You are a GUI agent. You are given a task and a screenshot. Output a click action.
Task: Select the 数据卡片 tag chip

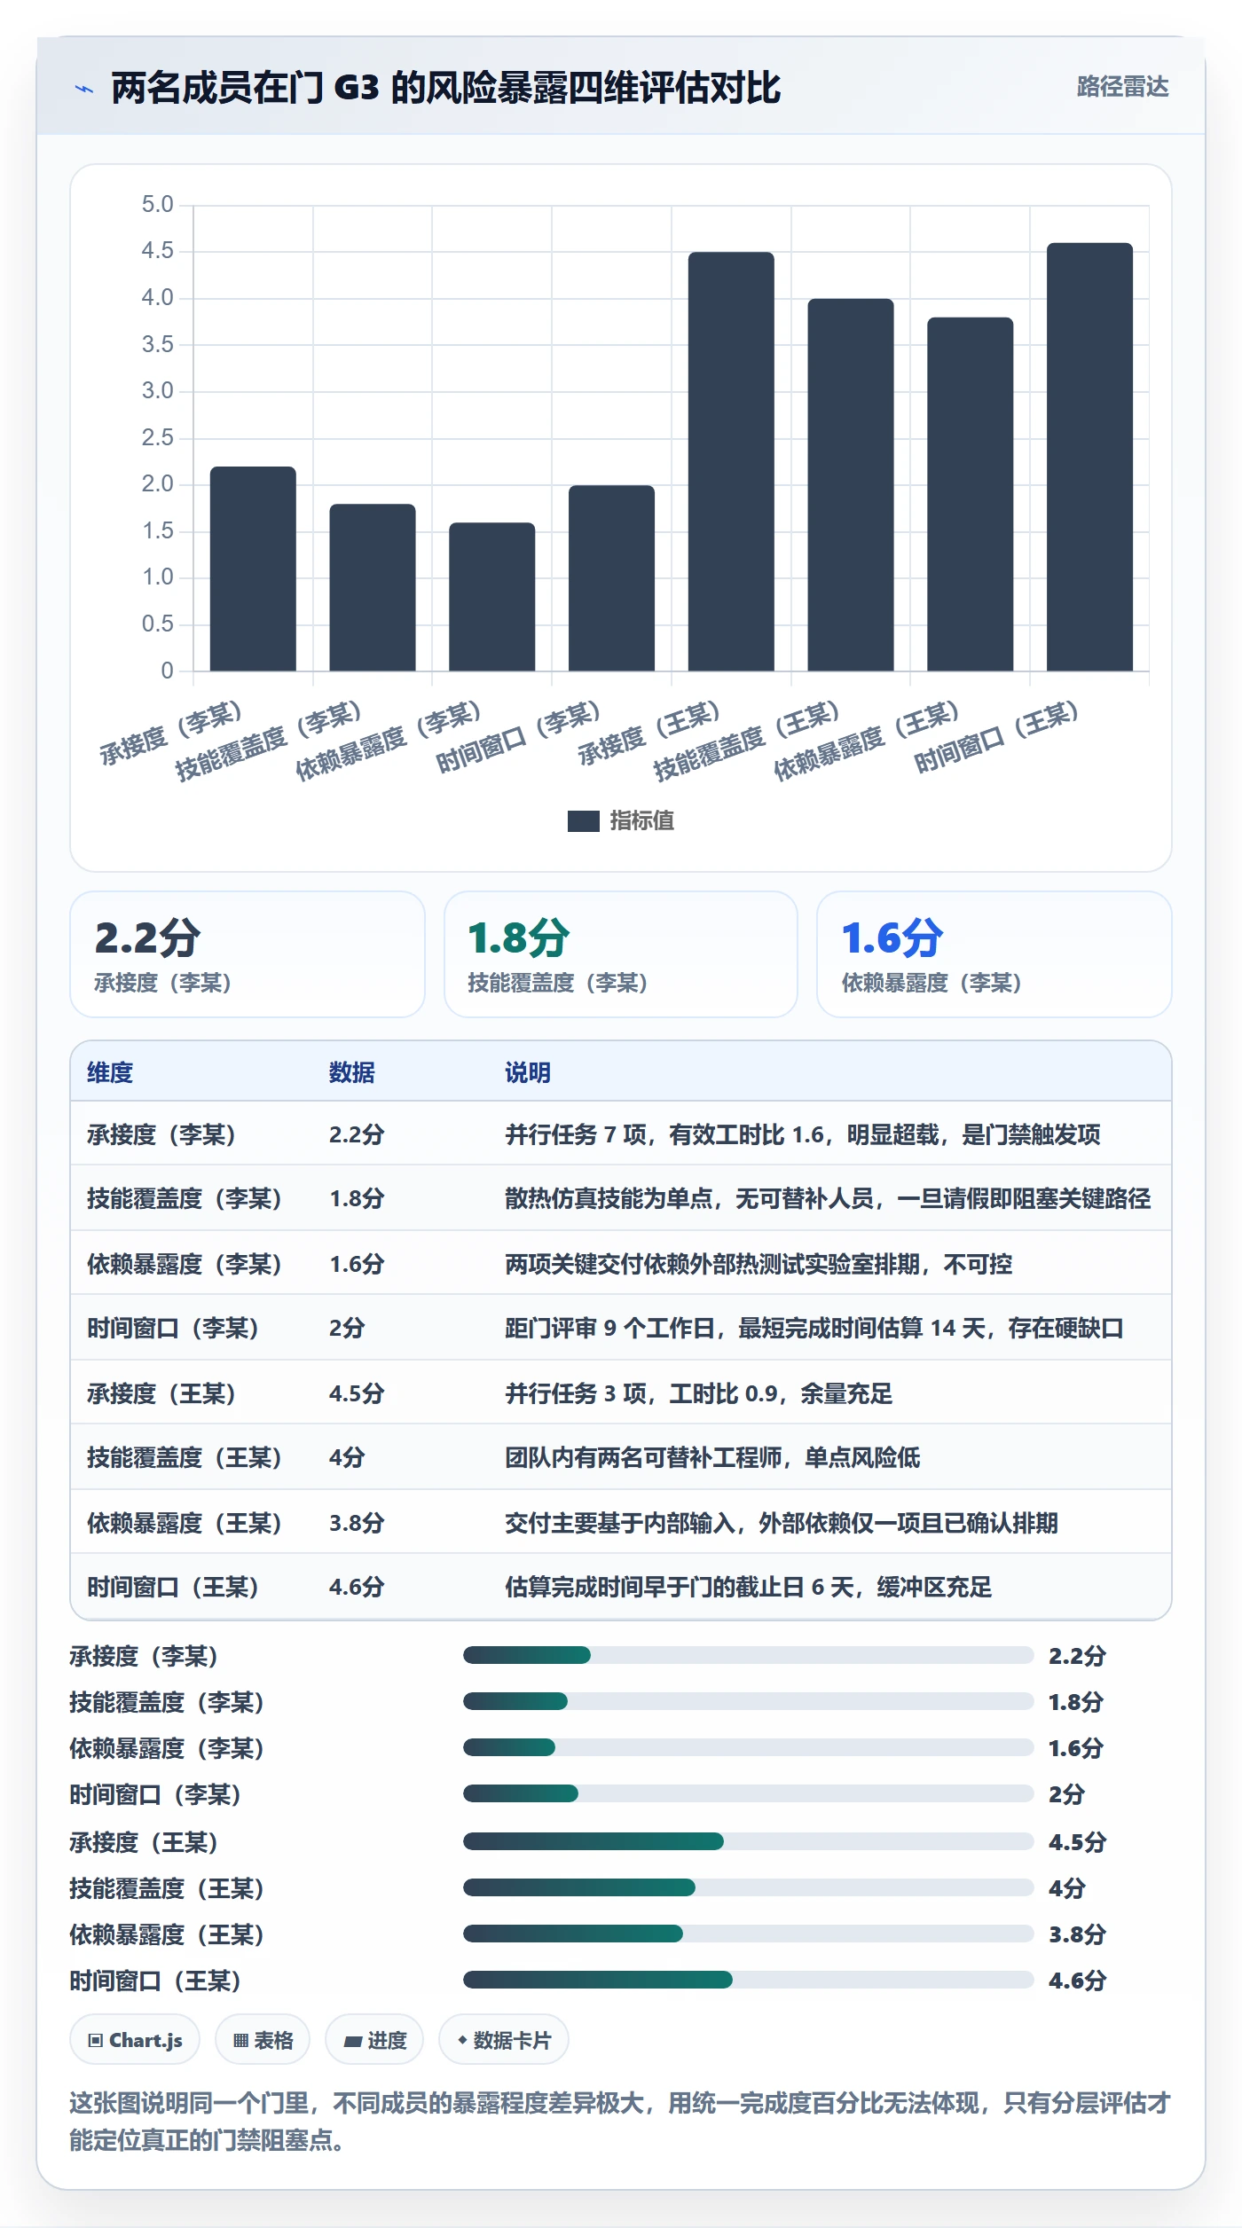click(x=504, y=2040)
